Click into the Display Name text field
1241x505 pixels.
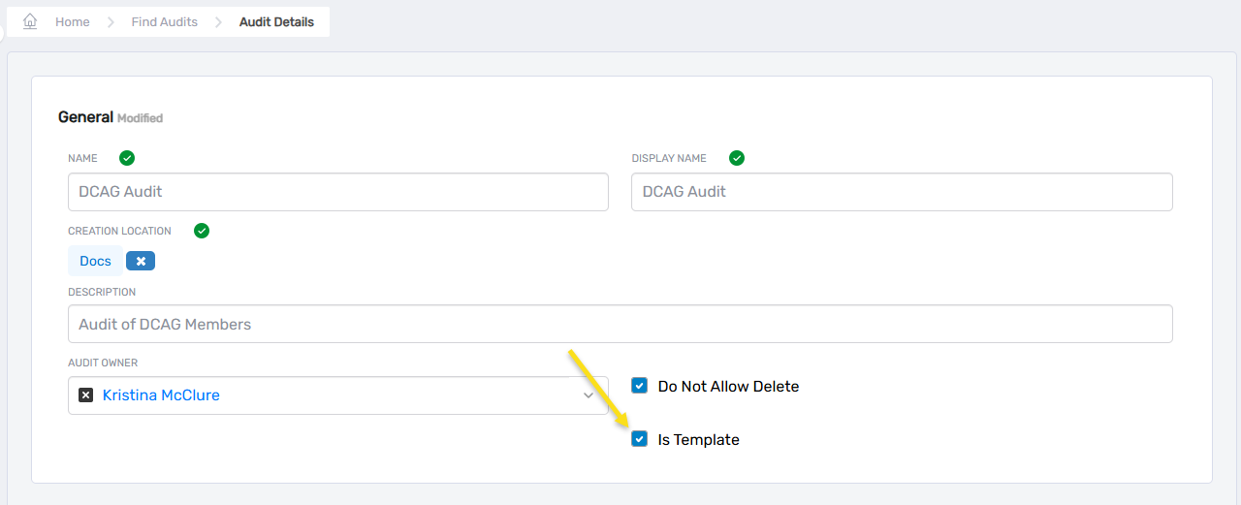[x=901, y=192]
